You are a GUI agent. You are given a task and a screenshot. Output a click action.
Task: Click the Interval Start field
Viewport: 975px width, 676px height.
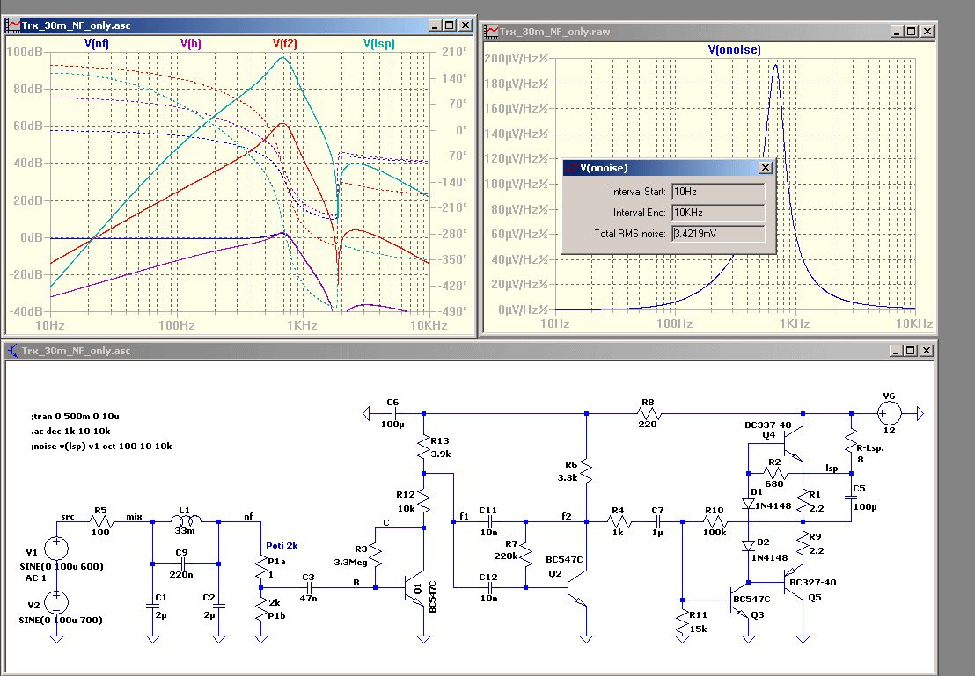(x=717, y=192)
